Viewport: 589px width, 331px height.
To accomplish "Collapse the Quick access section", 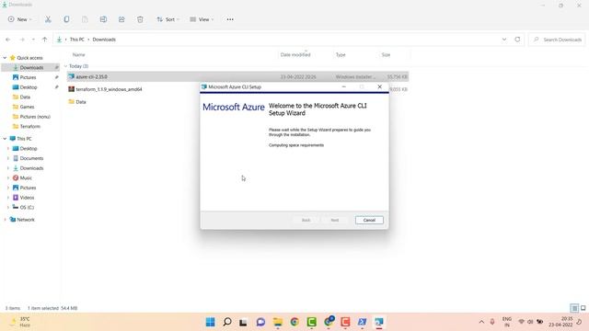I will pos(5,58).
